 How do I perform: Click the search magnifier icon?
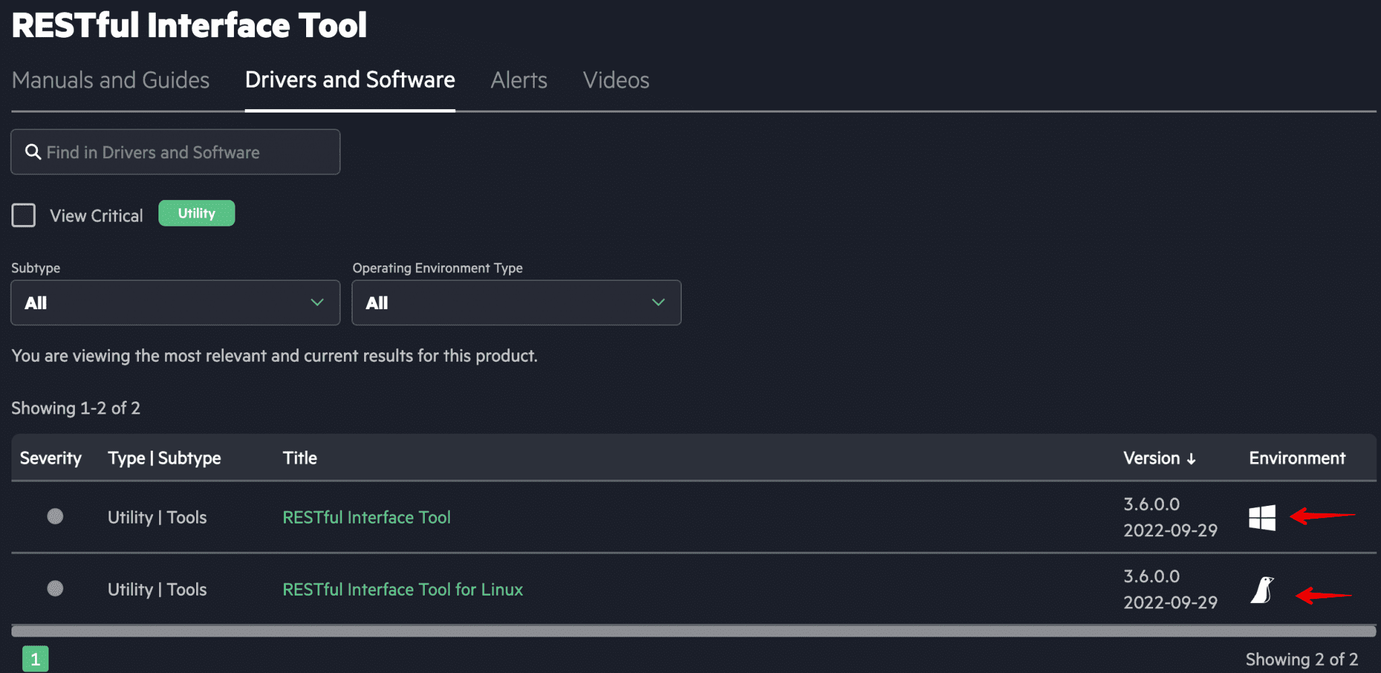[33, 152]
